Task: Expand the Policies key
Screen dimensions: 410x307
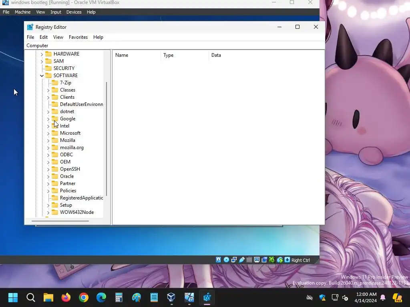Action: 48,191
